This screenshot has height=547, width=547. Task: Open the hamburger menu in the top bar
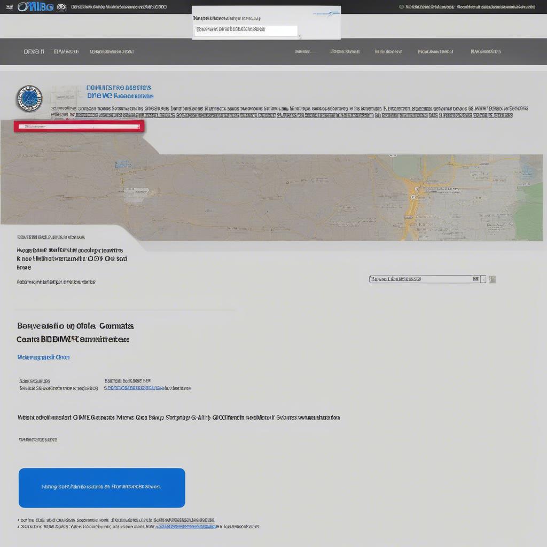[x=9, y=6]
